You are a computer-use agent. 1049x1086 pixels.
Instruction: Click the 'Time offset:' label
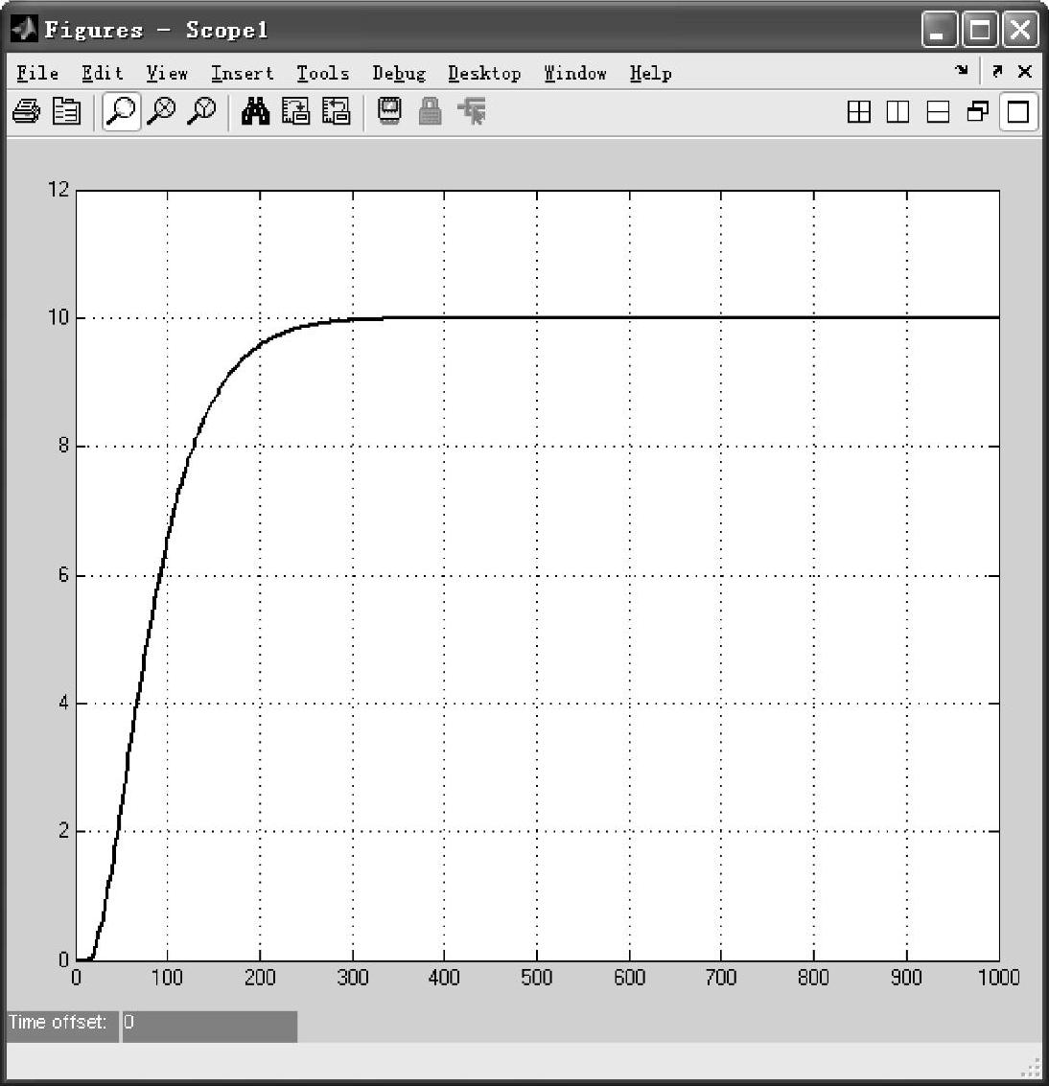click(x=58, y=1023)
